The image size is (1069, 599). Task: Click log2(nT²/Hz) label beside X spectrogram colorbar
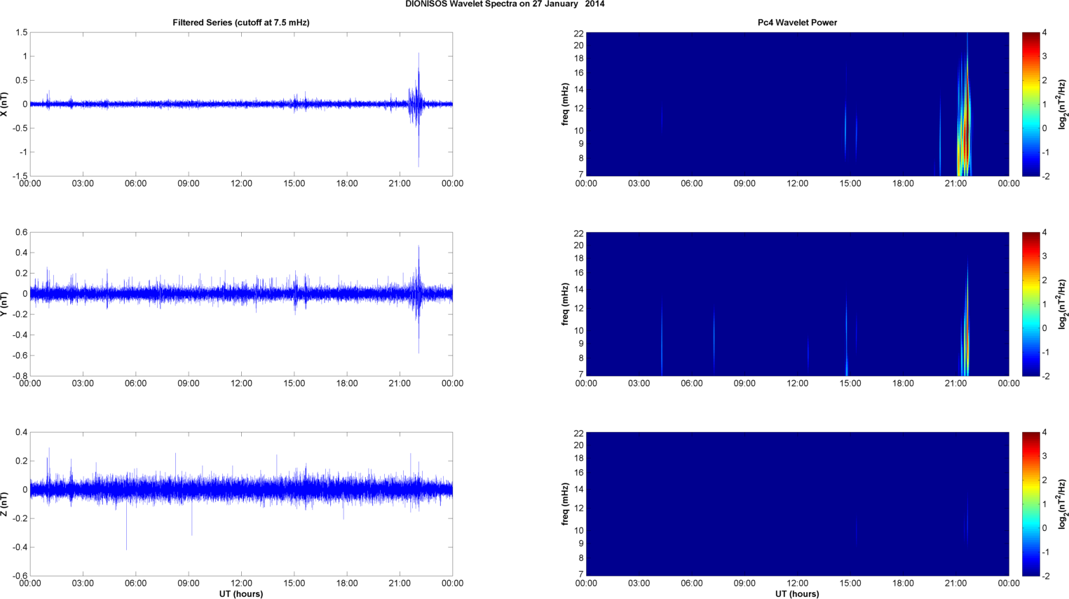1063,104
